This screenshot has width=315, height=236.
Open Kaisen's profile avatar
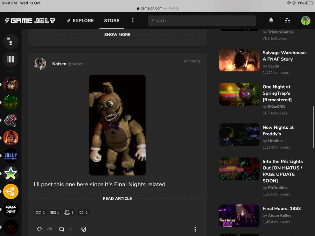[40, 64]
